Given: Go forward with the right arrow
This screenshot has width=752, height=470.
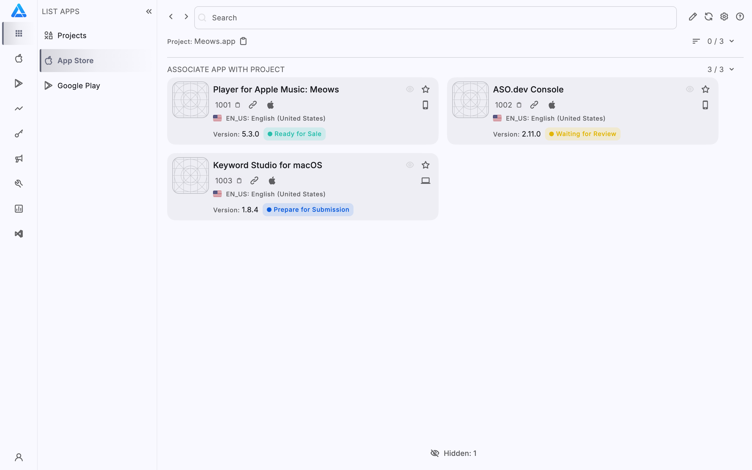Looking at the screenshot, I should point(186,16).
